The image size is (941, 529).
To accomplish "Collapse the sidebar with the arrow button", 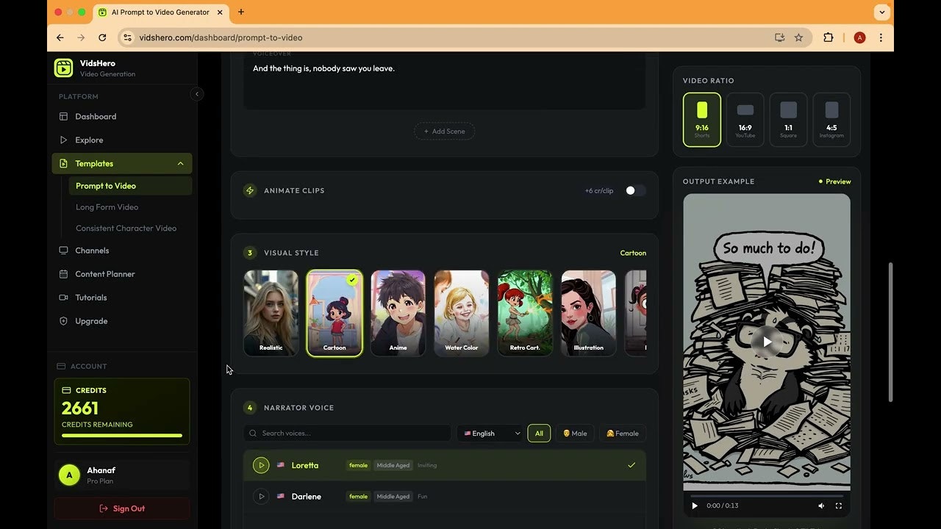I will [x=196, y=94].
